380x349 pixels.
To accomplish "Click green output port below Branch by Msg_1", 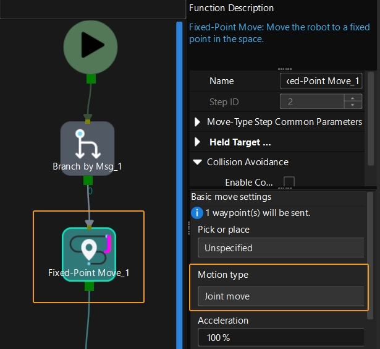I will pos(88,180).
